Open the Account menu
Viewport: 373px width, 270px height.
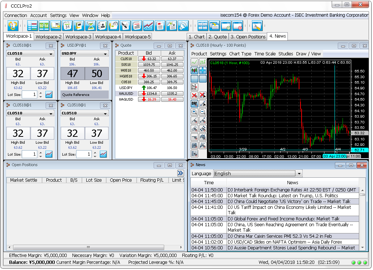click(x=38, y=16)
